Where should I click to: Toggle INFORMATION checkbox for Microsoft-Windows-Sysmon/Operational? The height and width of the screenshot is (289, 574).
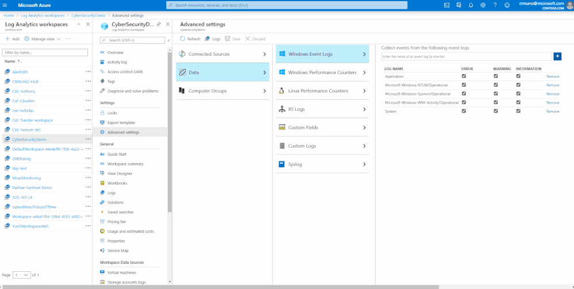518,93
